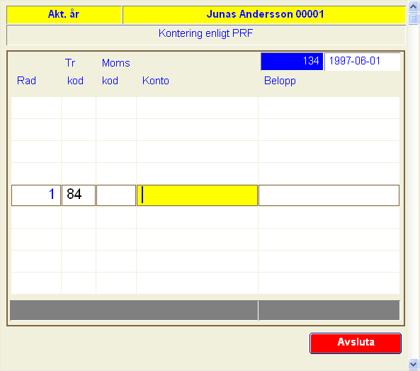Click the Belopp column label
This screenshot has height=371, width=420.
280,81
